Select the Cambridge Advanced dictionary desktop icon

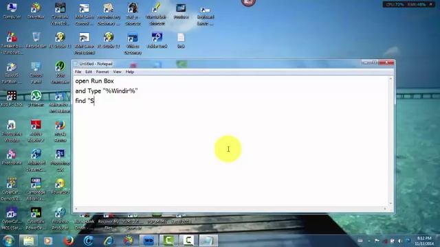pyautogui.click(x=36, y=189)
